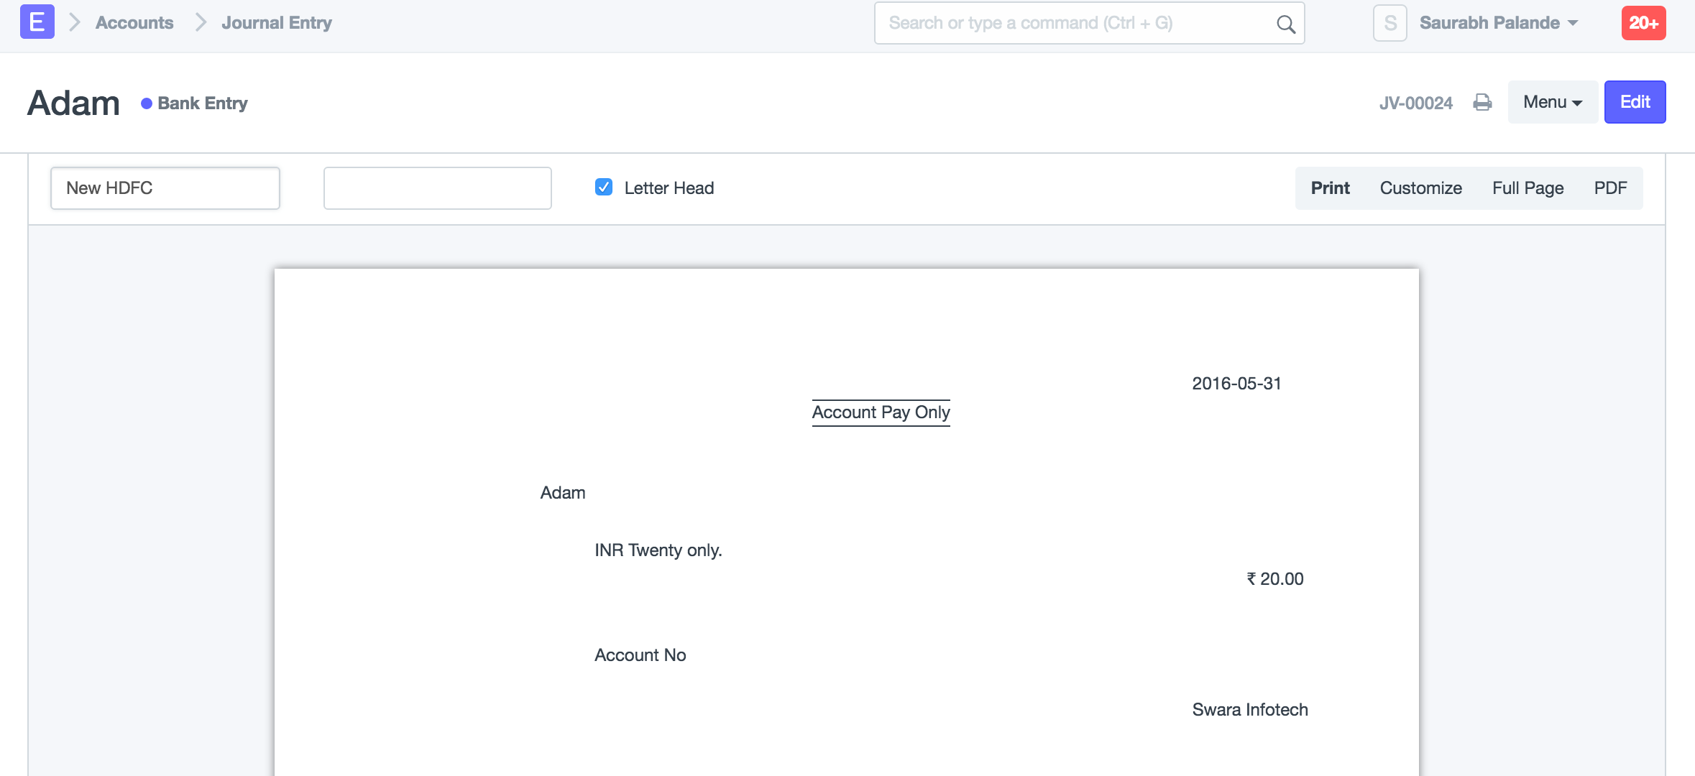Click the breadcrumb chevron before Journal Entry
Screen dimensions: 1695x776
[201, 23]
